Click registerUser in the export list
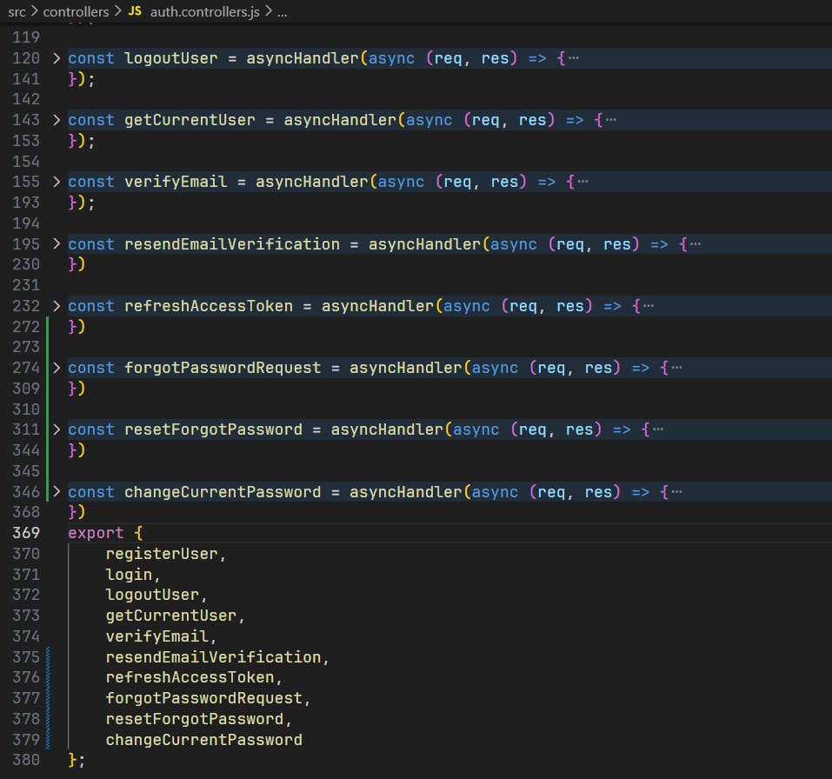The image size is (832, 779). pos(162,554)
